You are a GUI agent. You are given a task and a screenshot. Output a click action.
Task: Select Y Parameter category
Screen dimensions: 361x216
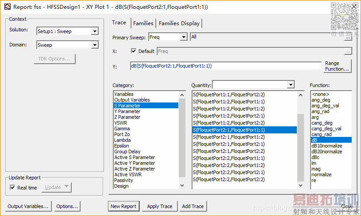tap(127, 111)
